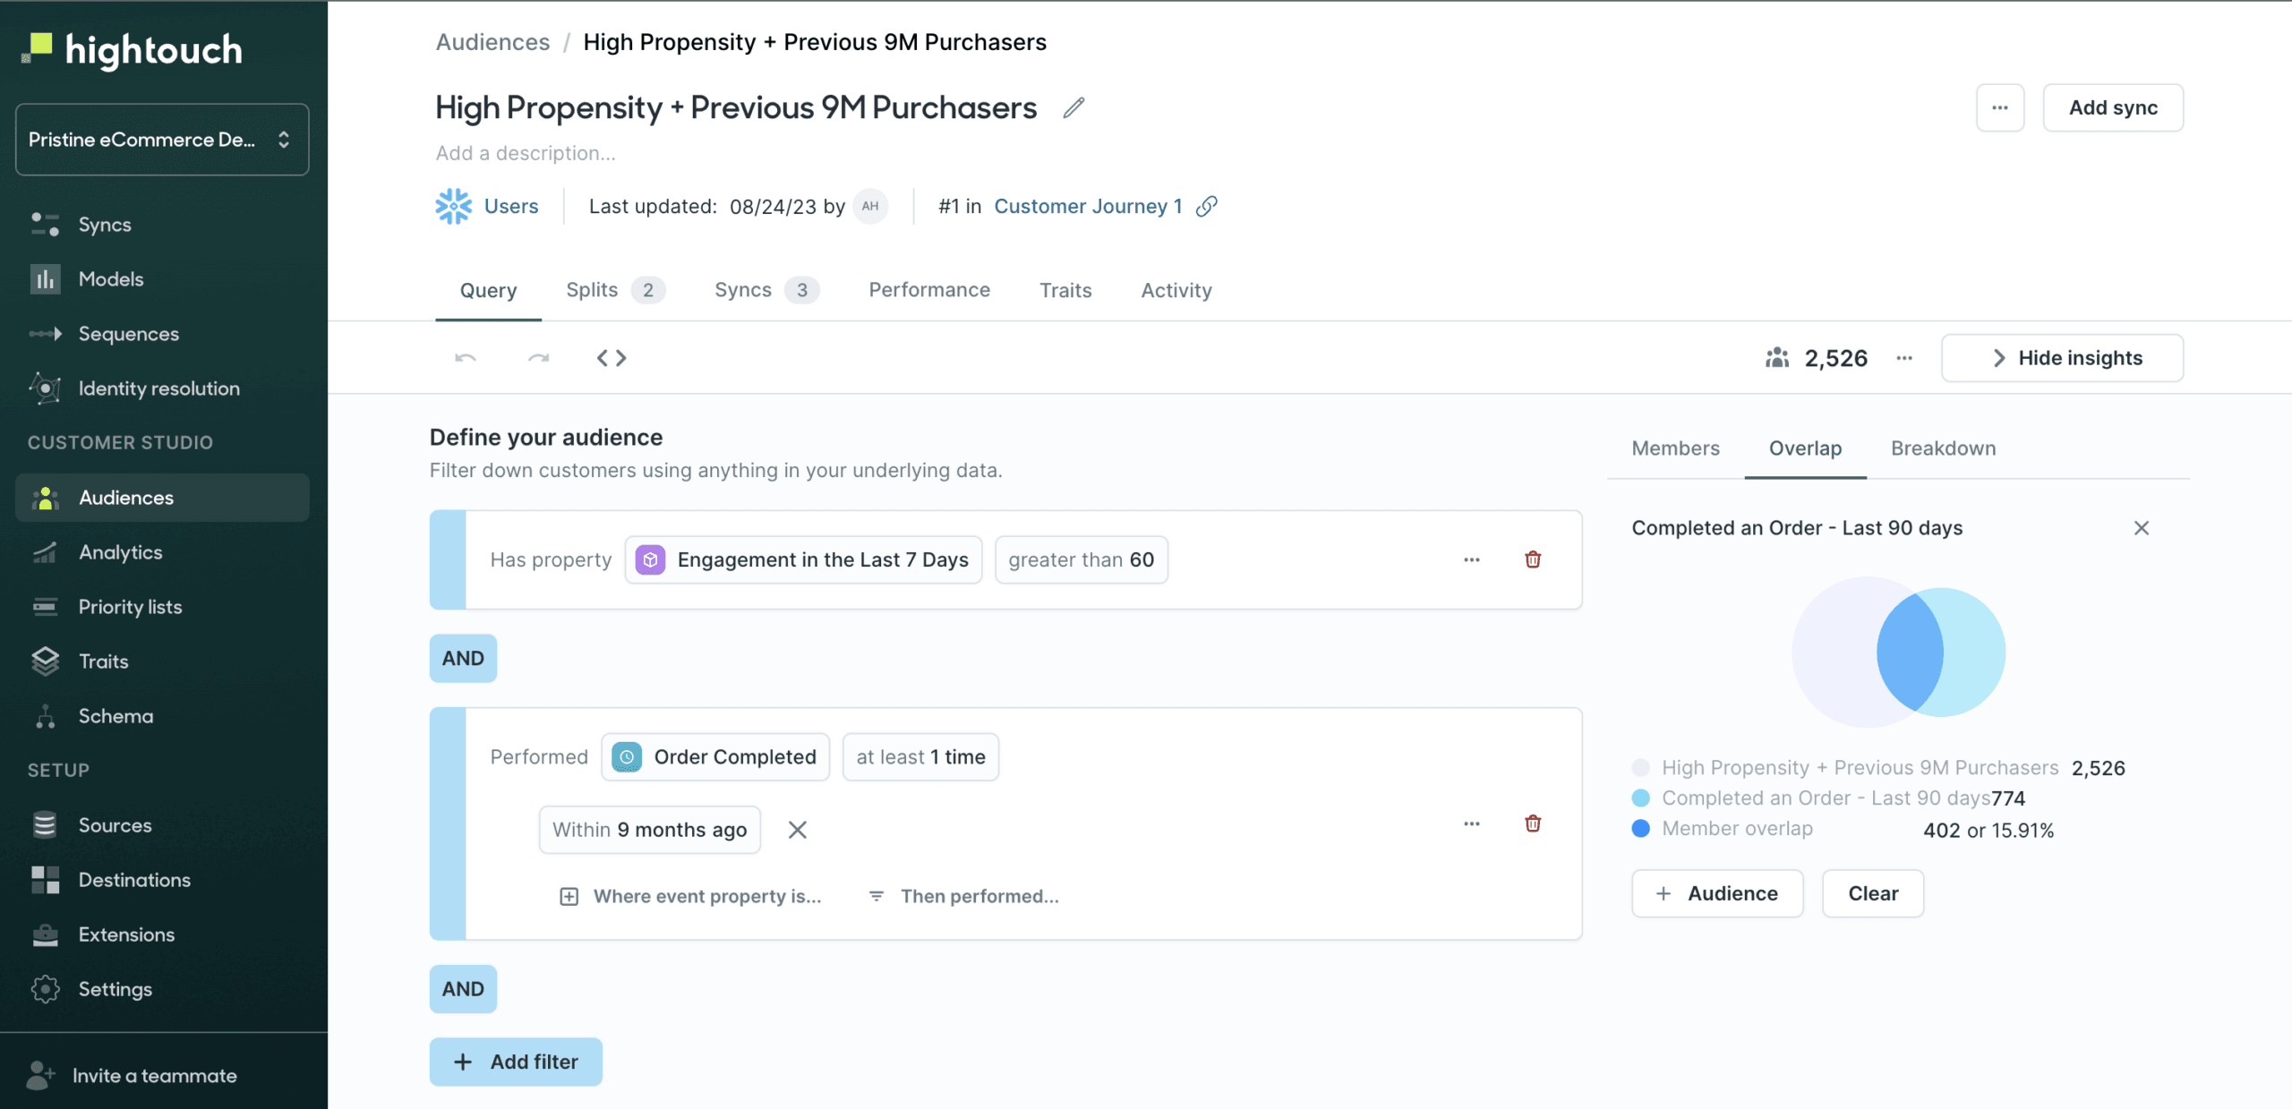This screenshot has width=2292, height=1109.
Task: Remove the Within 9 months time window
Action: [797, 830]
